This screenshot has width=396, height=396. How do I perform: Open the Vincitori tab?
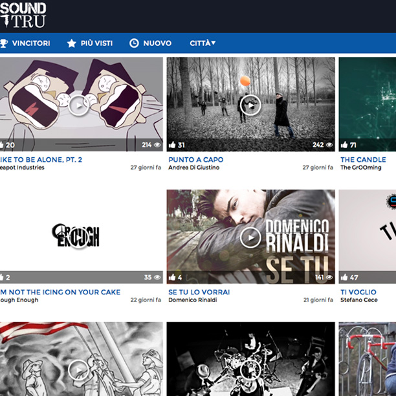click(x=31, y=43)
